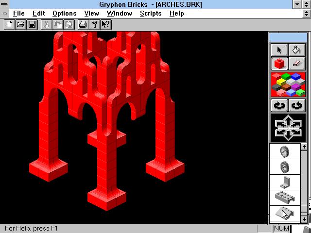The image size is (311, 233).
Task: Choose the dark blue color cube
Action: click(296, 76)
